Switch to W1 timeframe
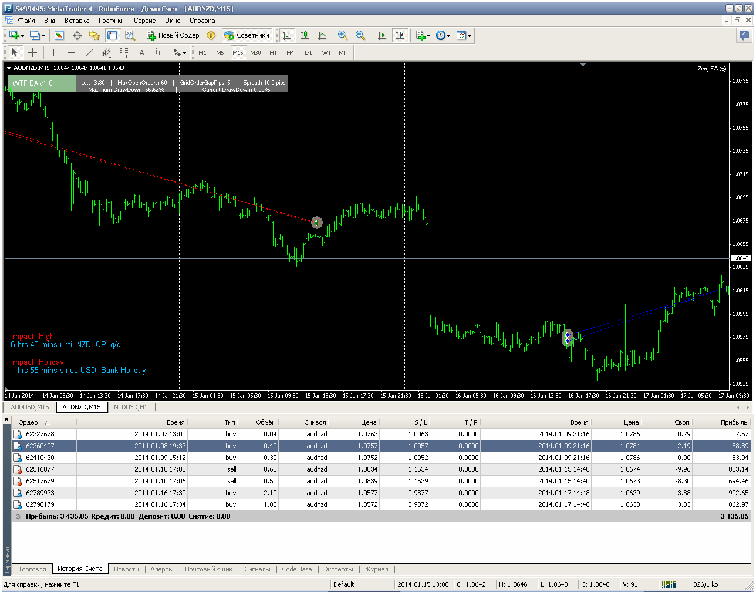This screenshot has width=756, height=592. (x=326, y=52)
